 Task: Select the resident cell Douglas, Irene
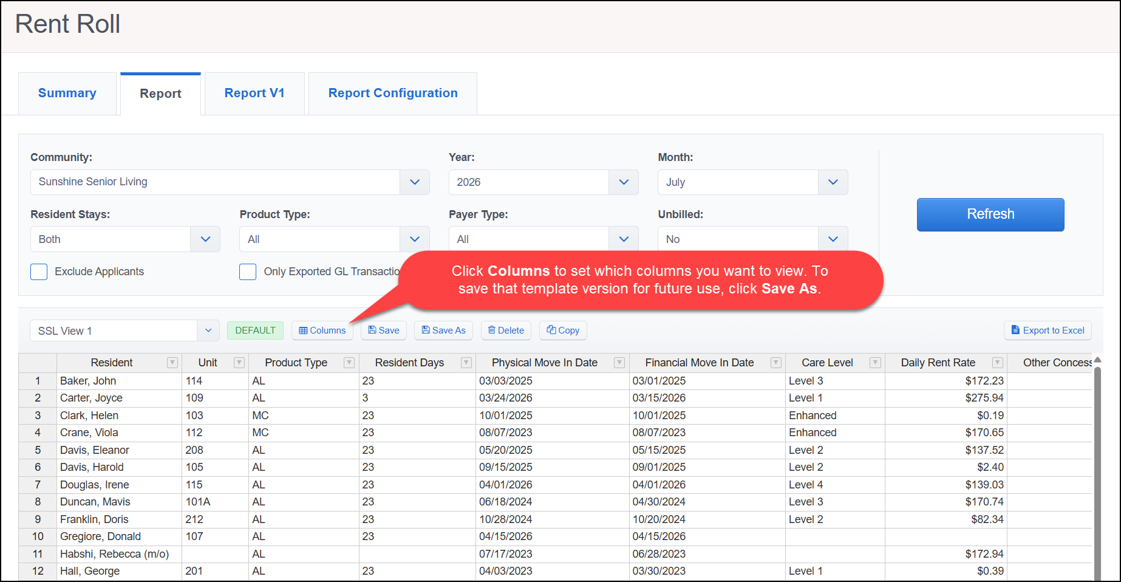[x=119, y=485]
